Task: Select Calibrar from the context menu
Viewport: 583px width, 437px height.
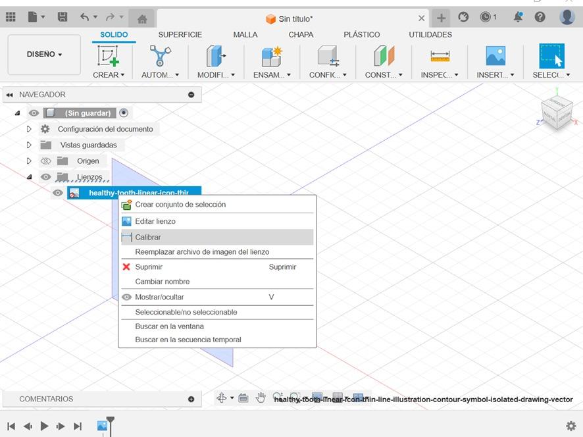Action: [148, 237]
